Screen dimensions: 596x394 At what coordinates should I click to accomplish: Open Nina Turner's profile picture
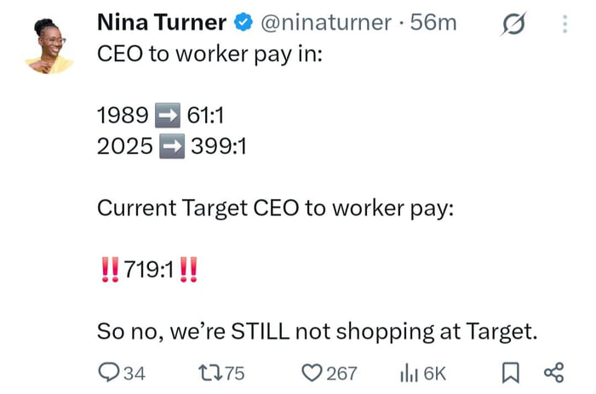pyautogui.click(x=49, y=45)
